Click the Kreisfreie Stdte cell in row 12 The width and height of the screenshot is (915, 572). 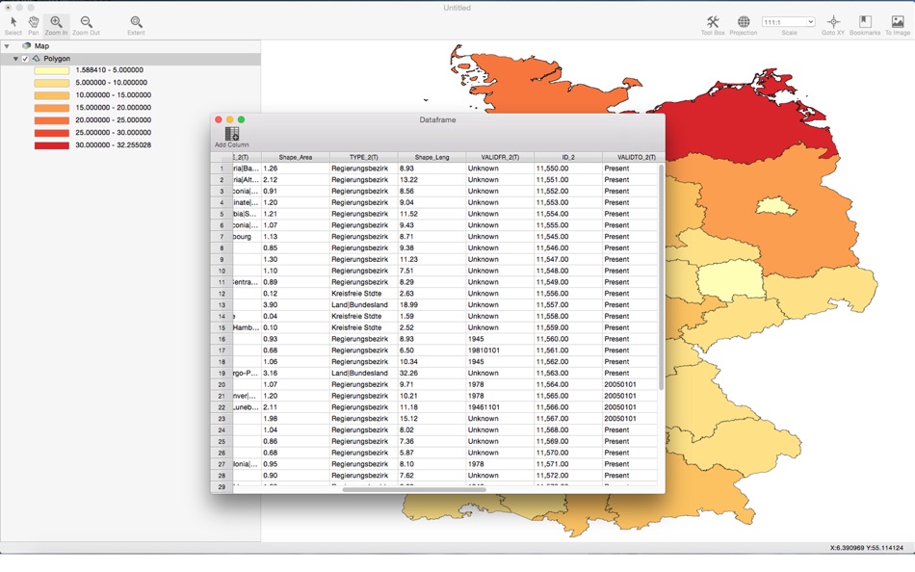point(363,294)
